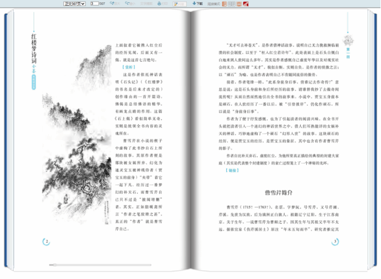Click the 第一回 chapter tab marker
This screenshot has width=381, height=279.
click(x=348, y=53)
